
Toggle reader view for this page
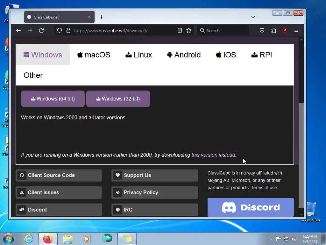(x=180, y=31)
